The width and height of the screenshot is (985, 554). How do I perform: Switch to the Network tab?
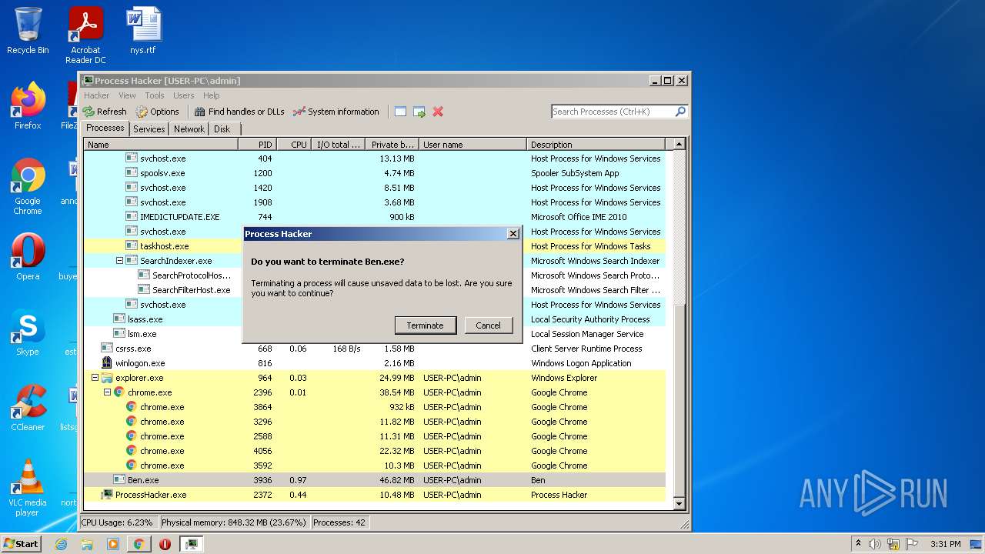(x=189, y=129)
